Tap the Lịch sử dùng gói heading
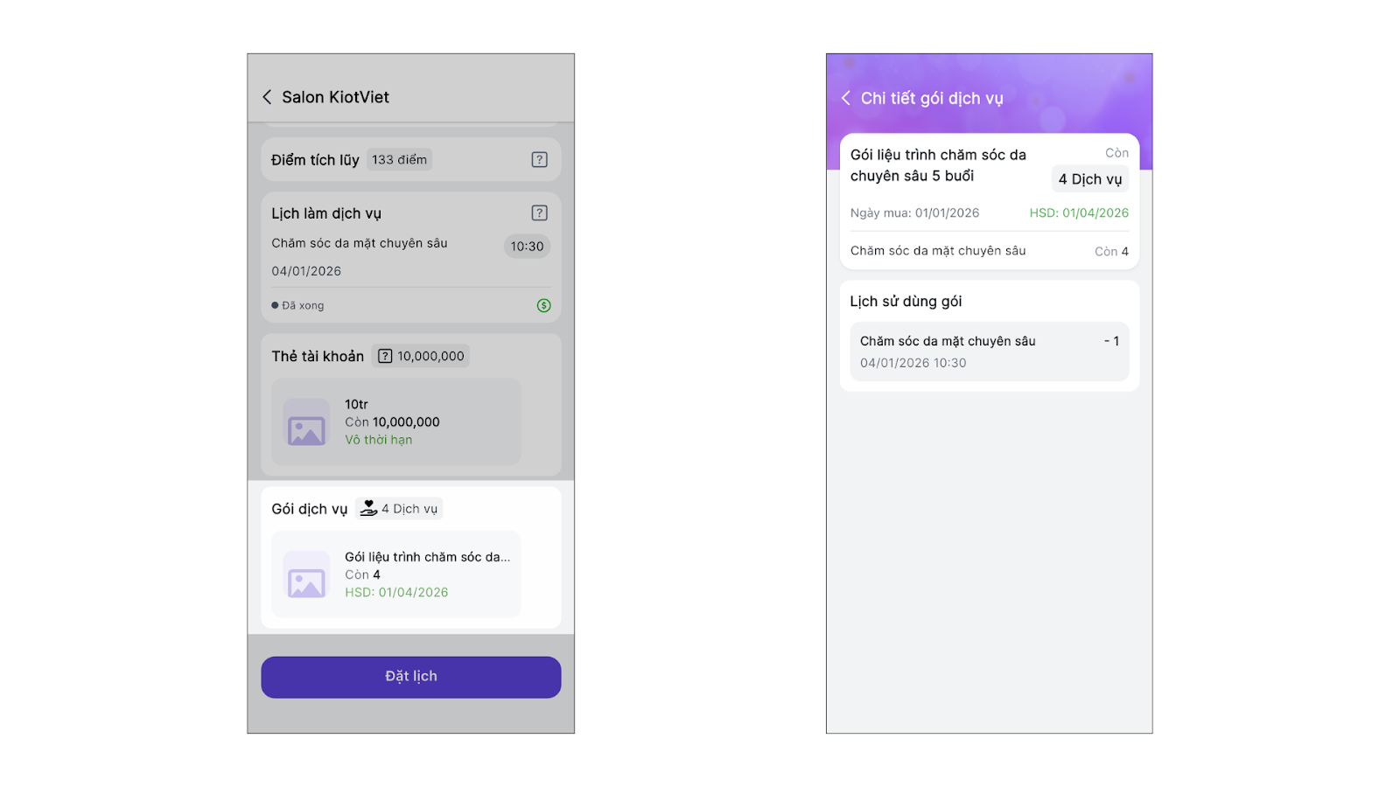The image size is (1400, 787). click(906, 302)
